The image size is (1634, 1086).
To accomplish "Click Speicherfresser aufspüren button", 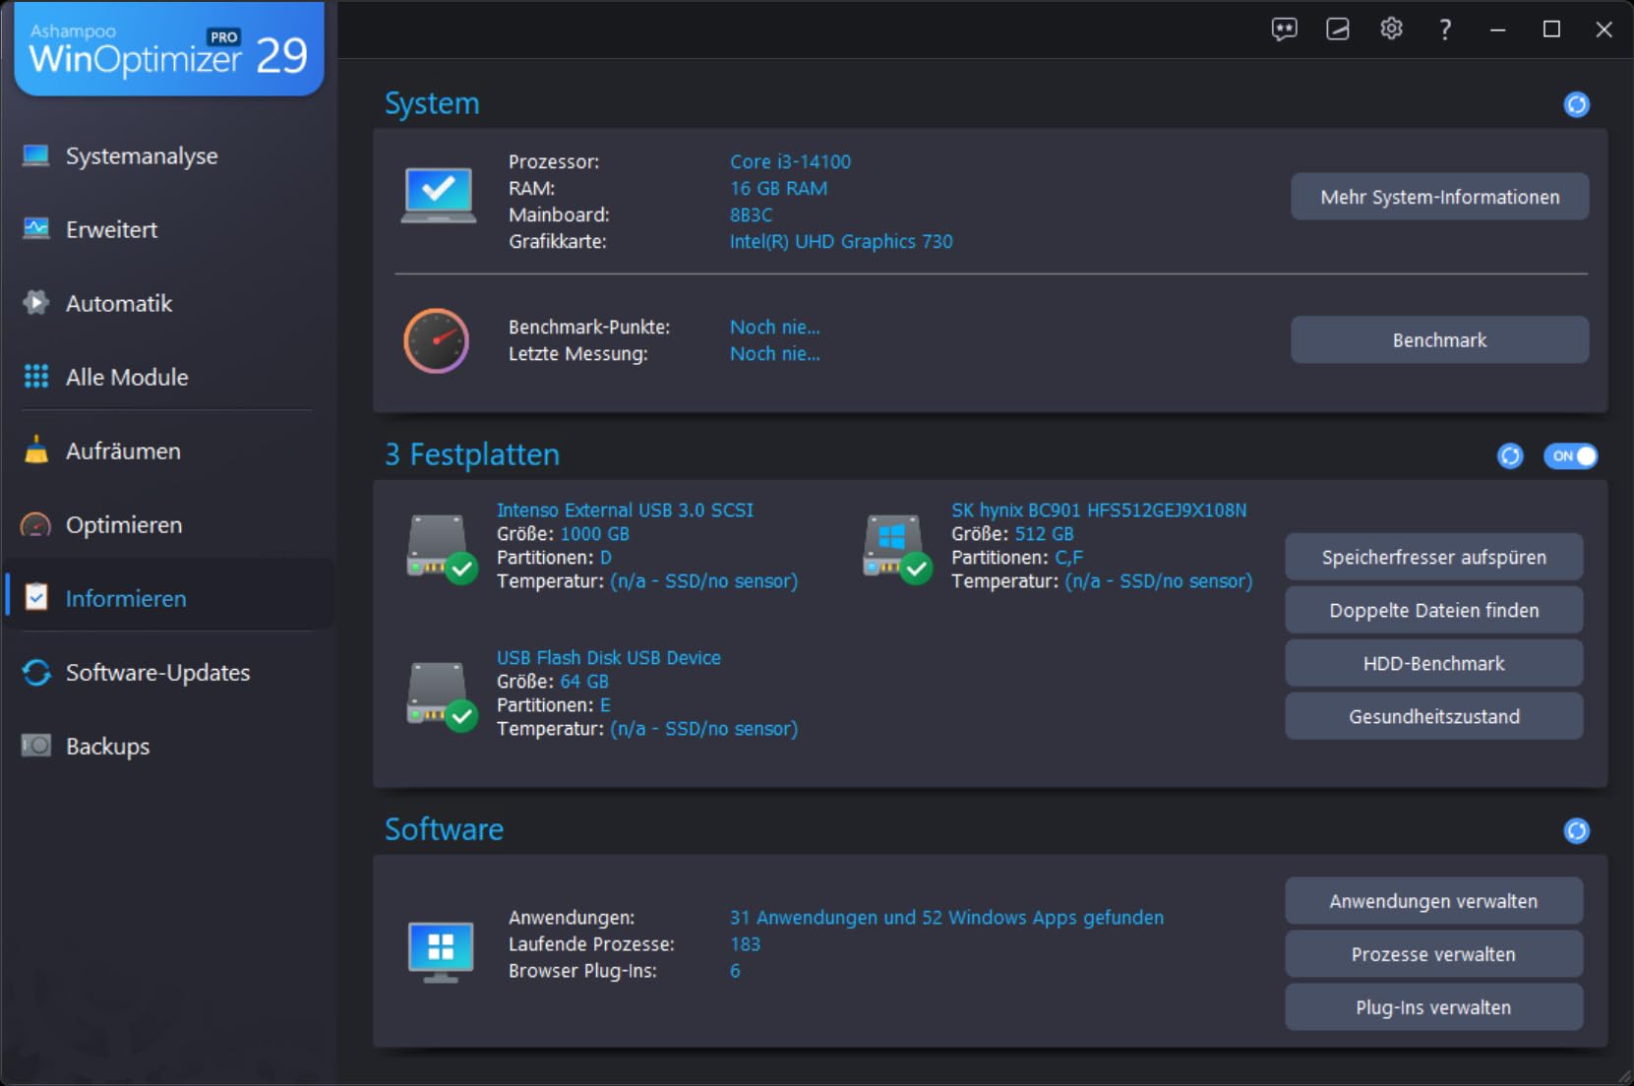I will coord(1433,558).
